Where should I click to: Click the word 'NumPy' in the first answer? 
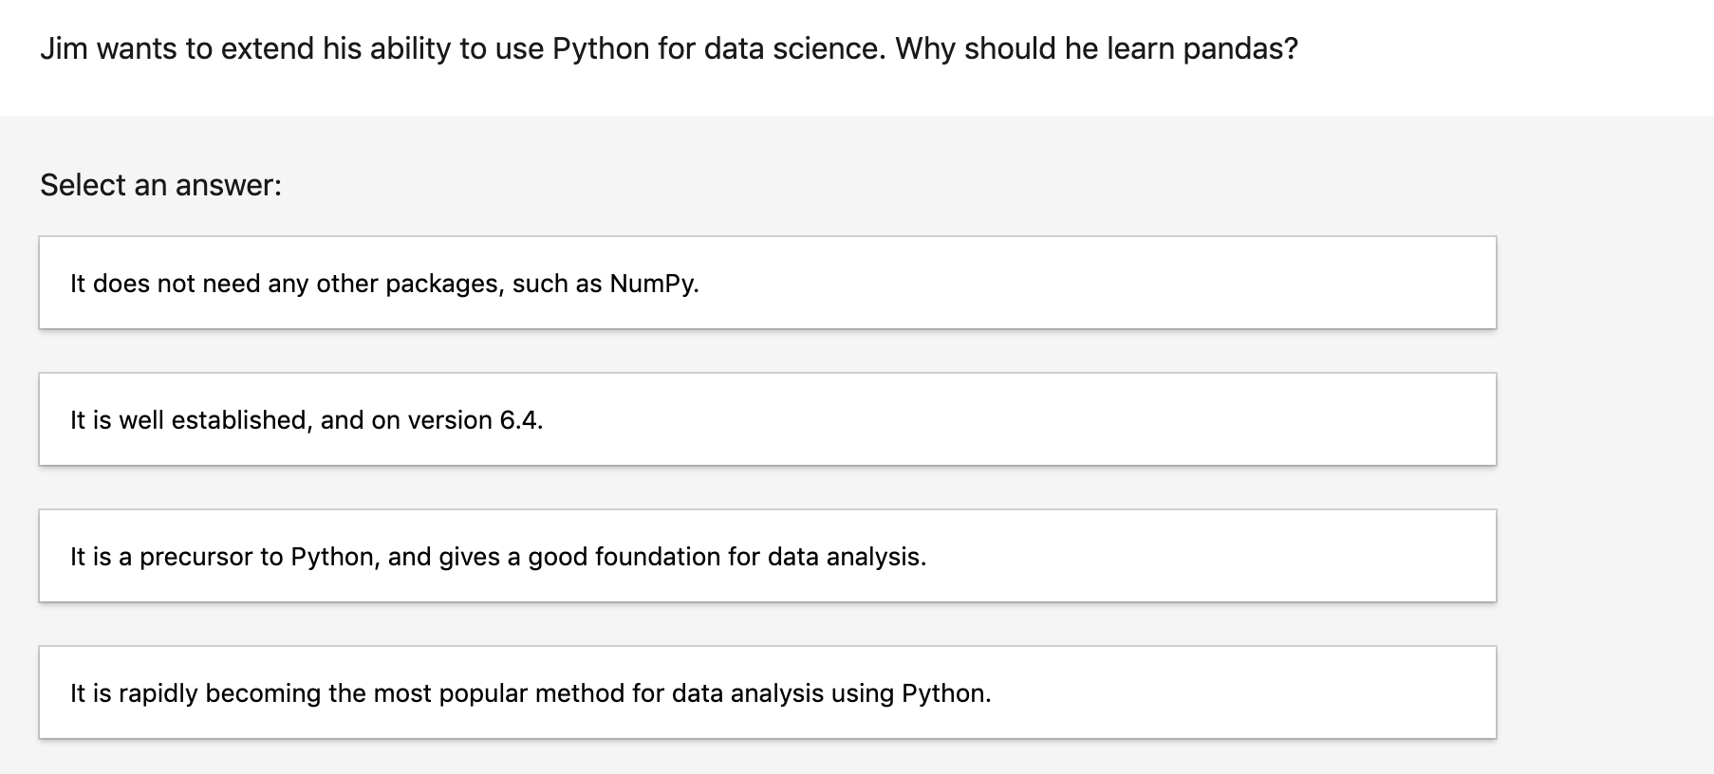tap(653, 284)
